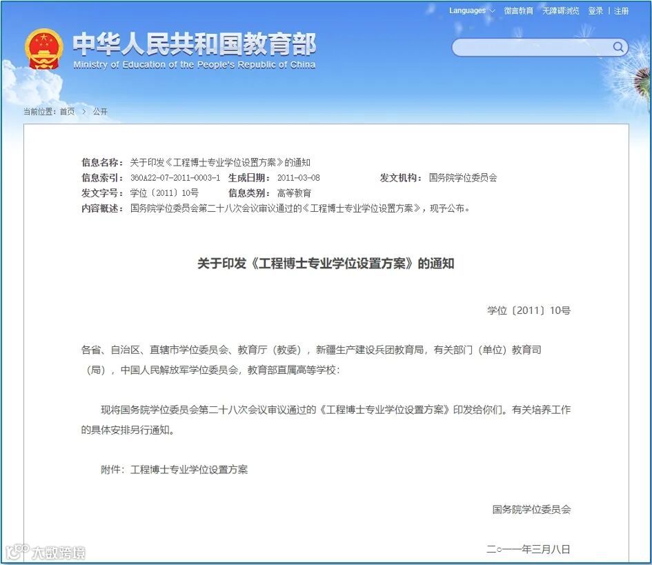Click the bold notice title heading
652x565 pixels.
[326, 263]
